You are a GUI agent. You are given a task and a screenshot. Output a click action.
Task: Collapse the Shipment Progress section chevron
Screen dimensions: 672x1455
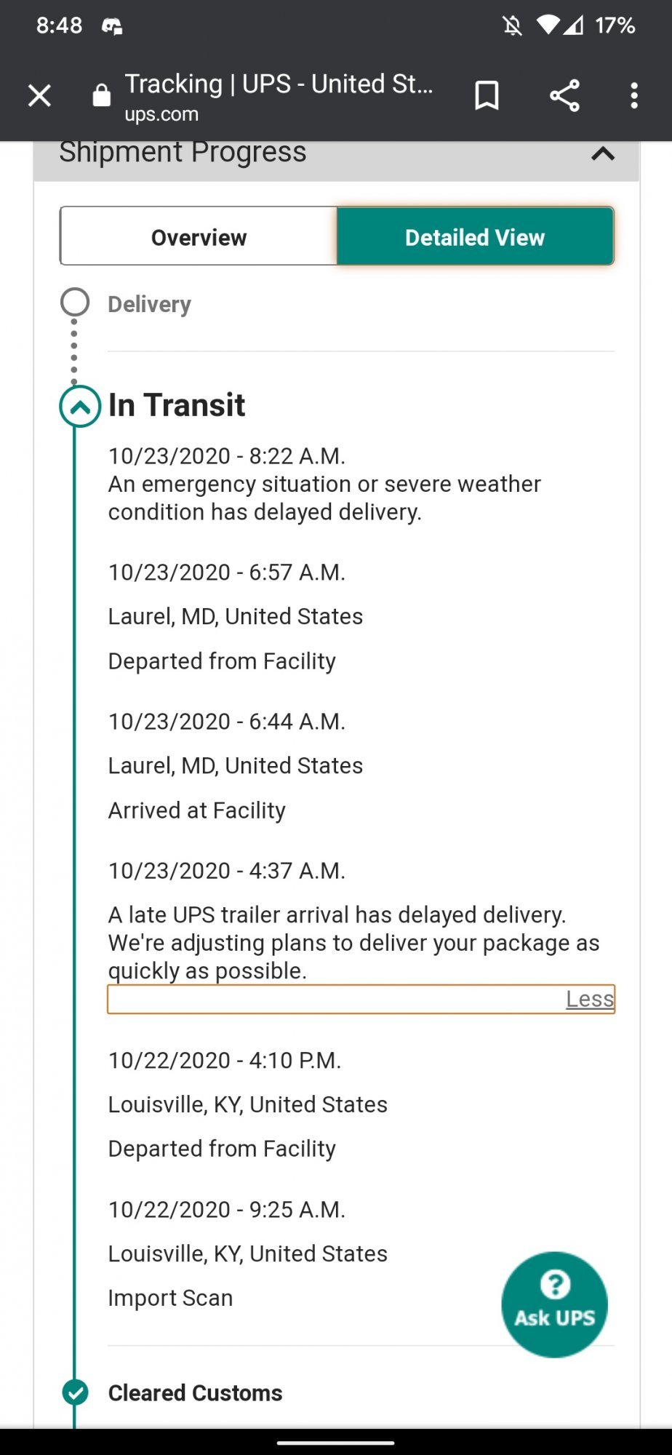click(603, 154)
